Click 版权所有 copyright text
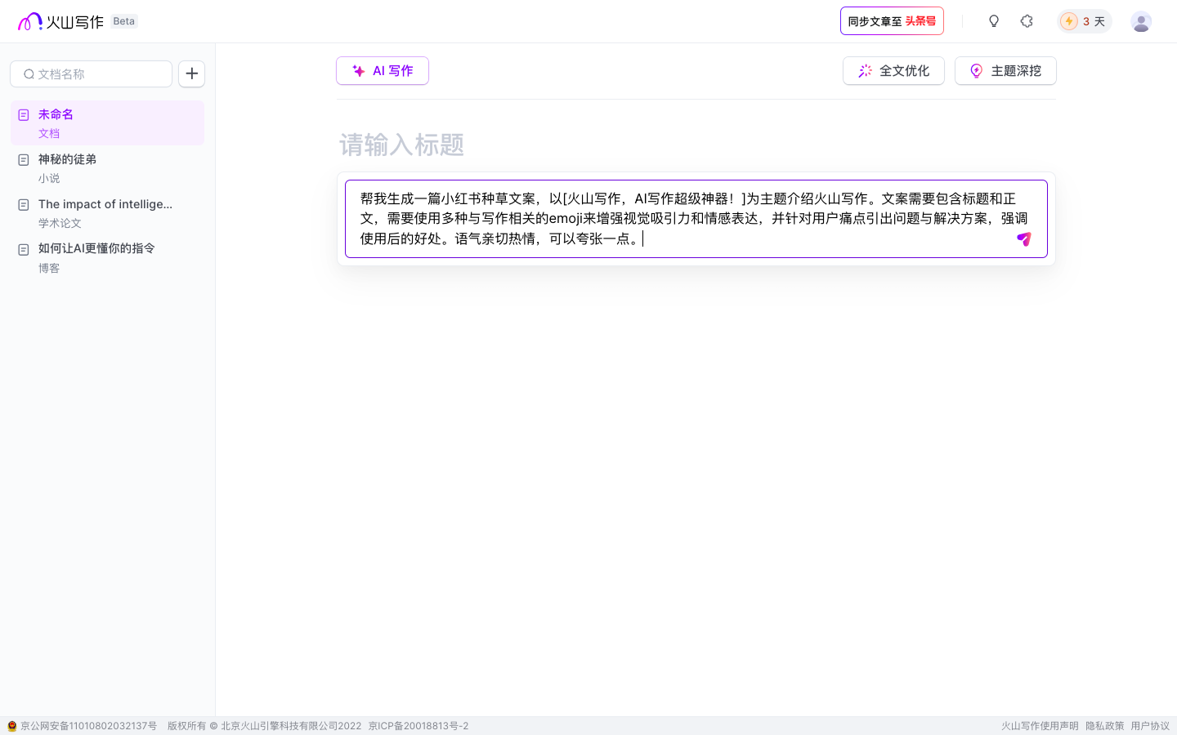 [x=264, y=726]
